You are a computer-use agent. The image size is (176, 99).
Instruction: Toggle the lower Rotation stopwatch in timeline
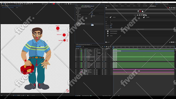(x=84, y=68)
